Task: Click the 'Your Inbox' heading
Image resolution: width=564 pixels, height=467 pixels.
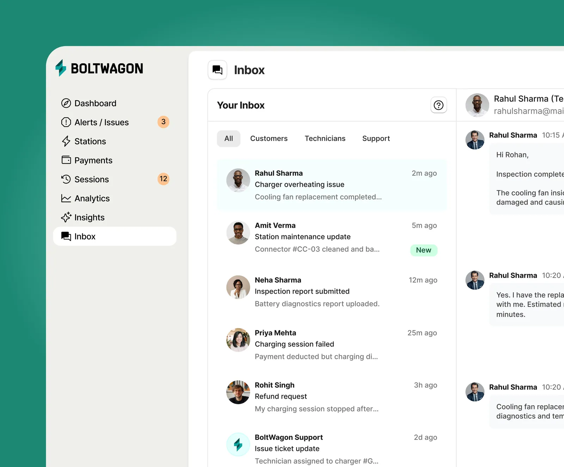Action: point(241,105)
